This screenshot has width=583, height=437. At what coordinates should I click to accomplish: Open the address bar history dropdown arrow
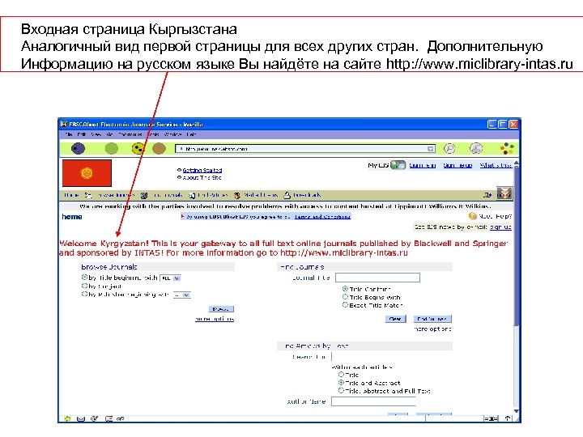431,149
